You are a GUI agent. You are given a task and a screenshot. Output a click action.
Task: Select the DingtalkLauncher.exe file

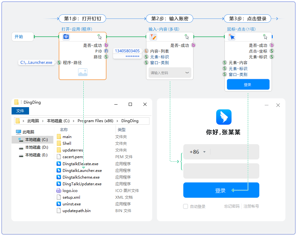[x=82, y=171]
